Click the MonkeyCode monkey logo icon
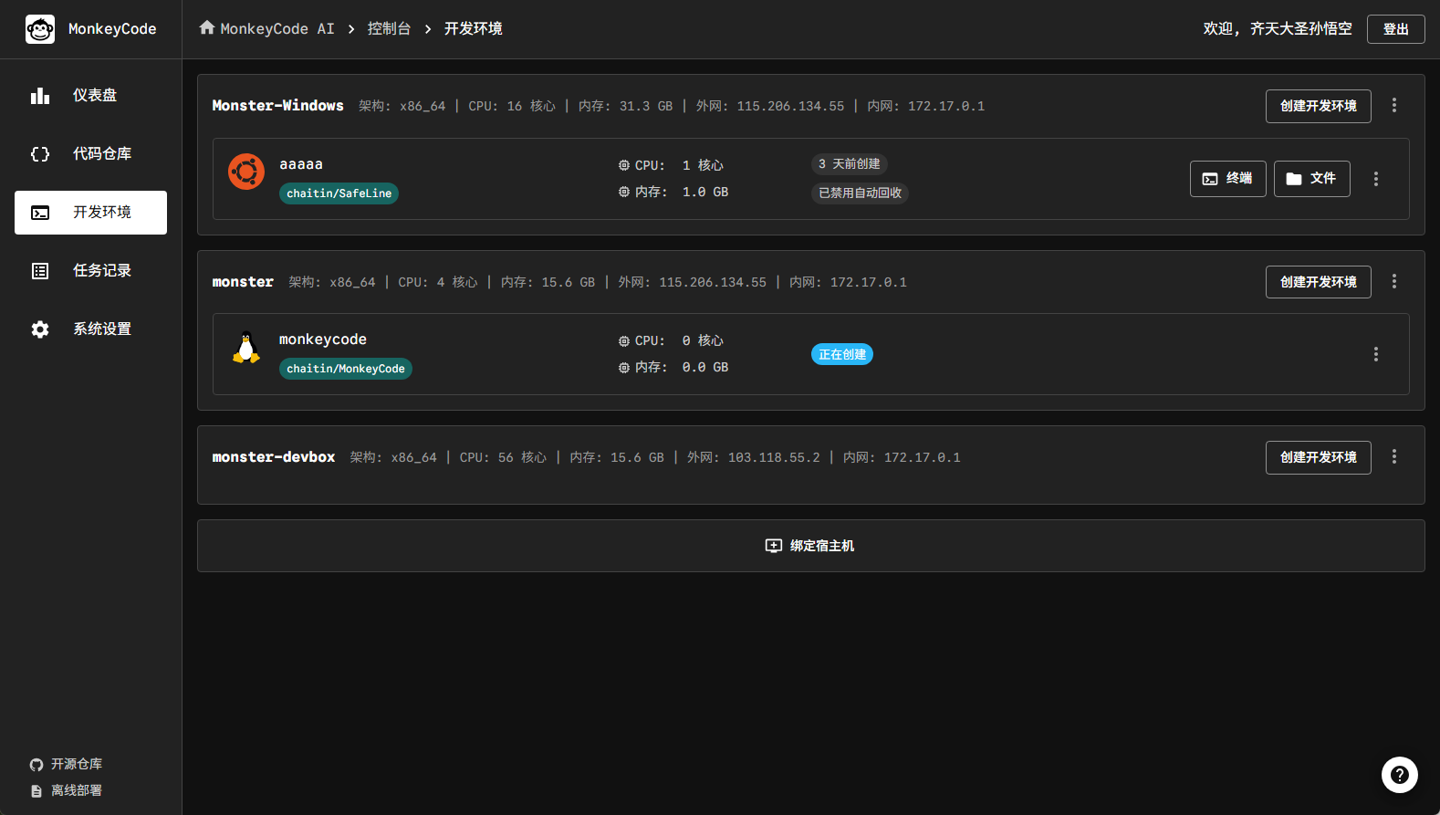Screen dimensions: 1440x815 pos(40,29)
